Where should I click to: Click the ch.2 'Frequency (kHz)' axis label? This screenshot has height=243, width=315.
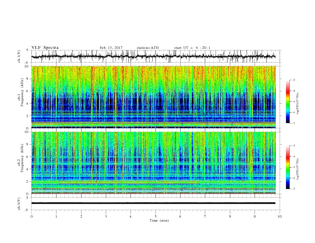tap(22, 158)
